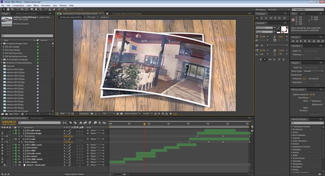This screenshot has height=176, width=325.
Task: Select the Selection arrow tool
Action: 4,10
